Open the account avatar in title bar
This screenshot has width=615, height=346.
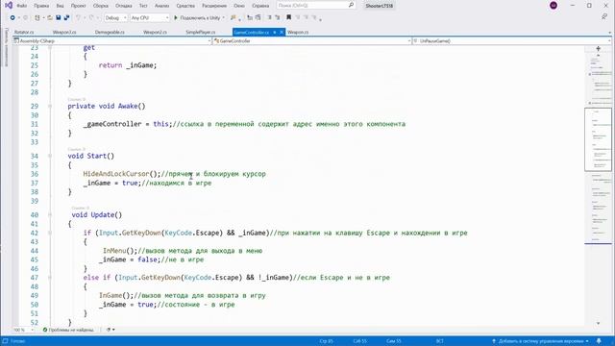coord(553,6)
